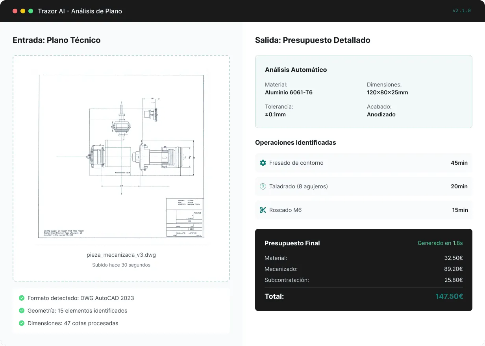Click the gear icon beside Fresado de contorno
Image resolution: width=485 pixels, height=346 pixels.
[x=263, y=163]
